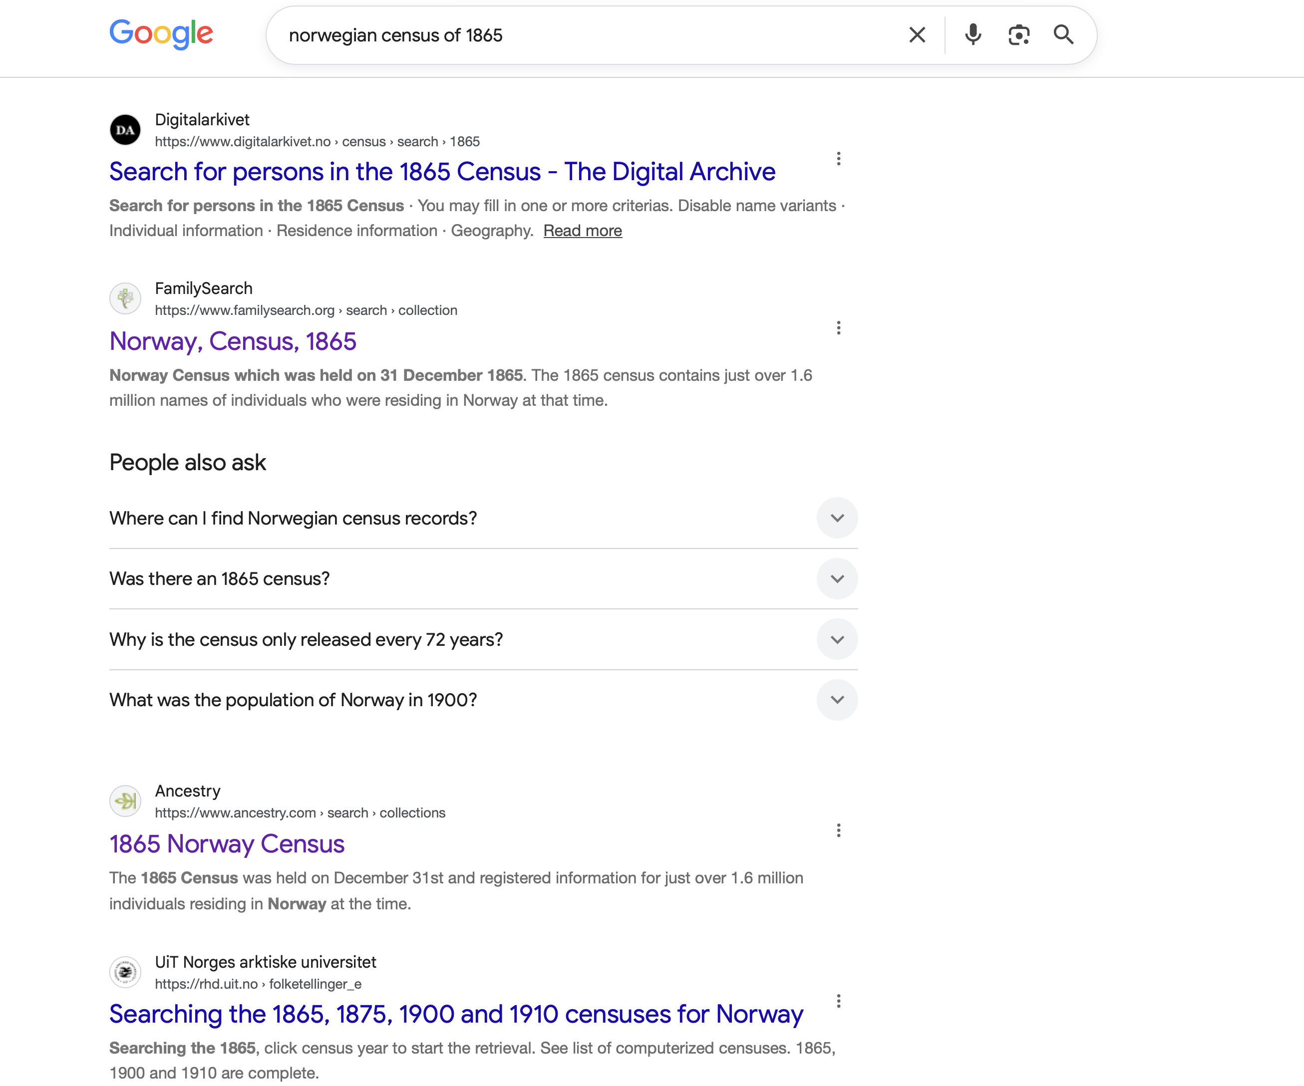This screenshot has height=1086, width=1304.
Task: Click the 'Ancestry' site name
Action: pyautogui.click(x=188, y=791)
